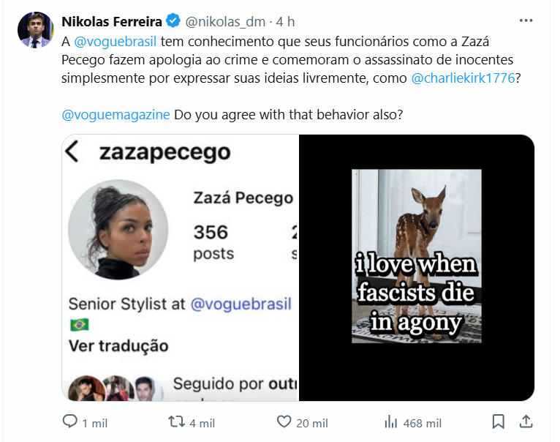Click the reply speech bubble icon
This screenshot has width=560, height=442.
[x=69, y=422]
